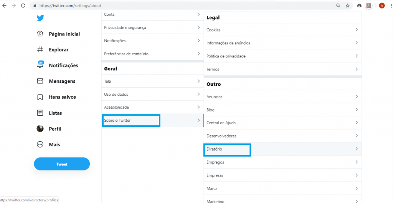
Task: Click the Listas icon
Action: point(40,113)
